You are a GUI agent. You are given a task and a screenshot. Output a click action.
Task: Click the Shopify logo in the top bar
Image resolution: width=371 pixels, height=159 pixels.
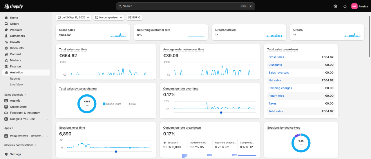point(14,6)
